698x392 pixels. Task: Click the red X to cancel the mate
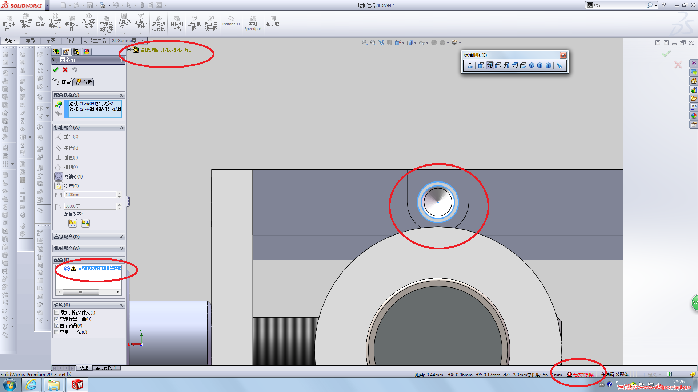coord(65,70)
